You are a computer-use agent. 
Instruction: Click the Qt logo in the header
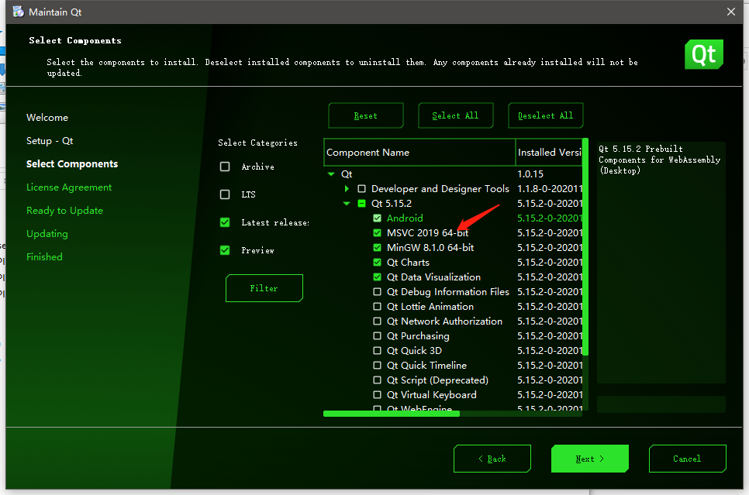(x=703, y=54)
